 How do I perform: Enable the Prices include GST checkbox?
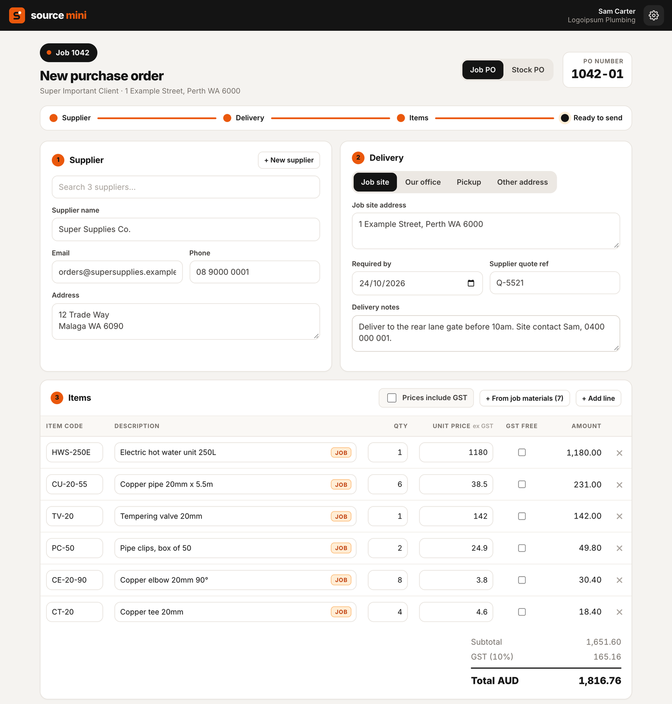point(392,398)
